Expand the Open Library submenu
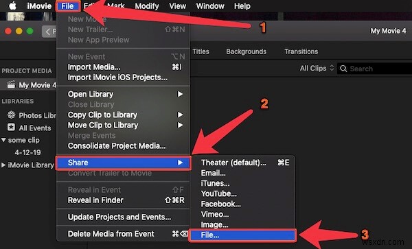The image size is (412, 249). [123, 94]
